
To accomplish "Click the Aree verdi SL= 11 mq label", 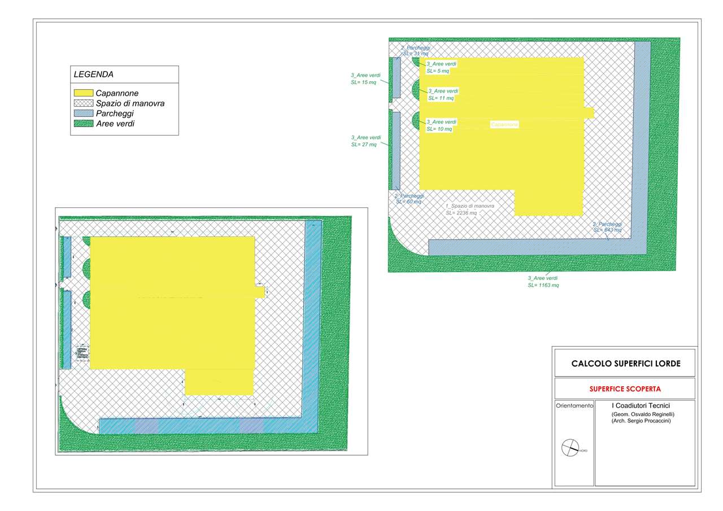I will pyautogui.click(x=443, y=94).
